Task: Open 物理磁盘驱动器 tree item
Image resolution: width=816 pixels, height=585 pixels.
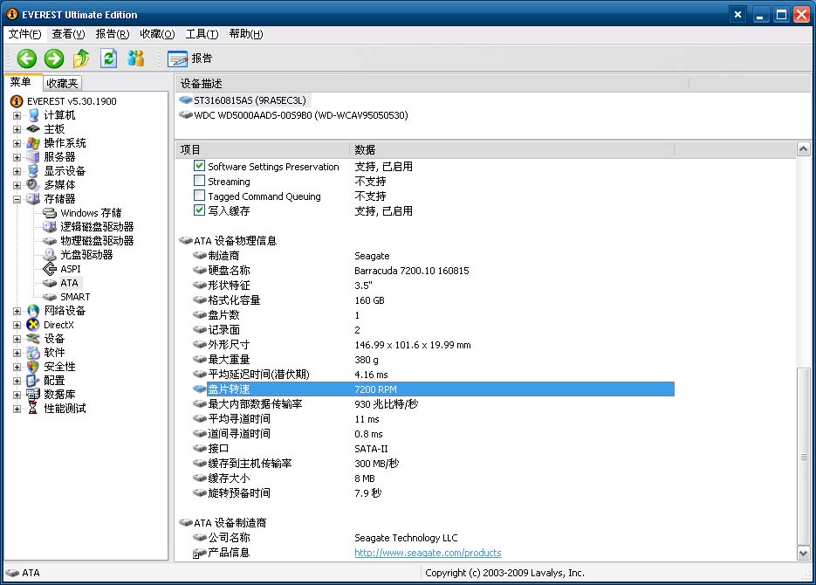Action: 97,241
